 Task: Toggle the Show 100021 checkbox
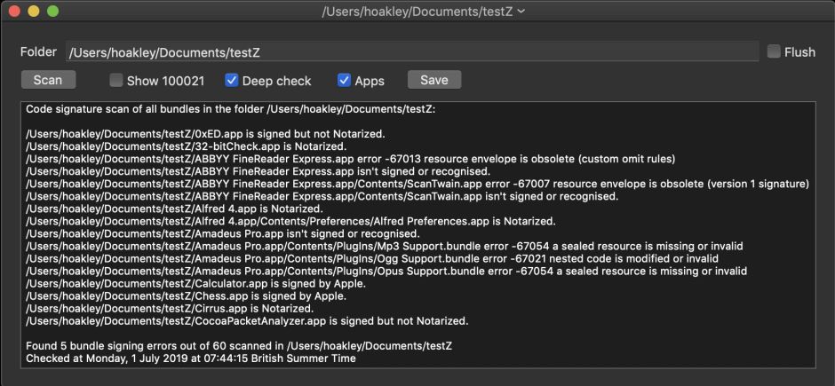(116, 81)
